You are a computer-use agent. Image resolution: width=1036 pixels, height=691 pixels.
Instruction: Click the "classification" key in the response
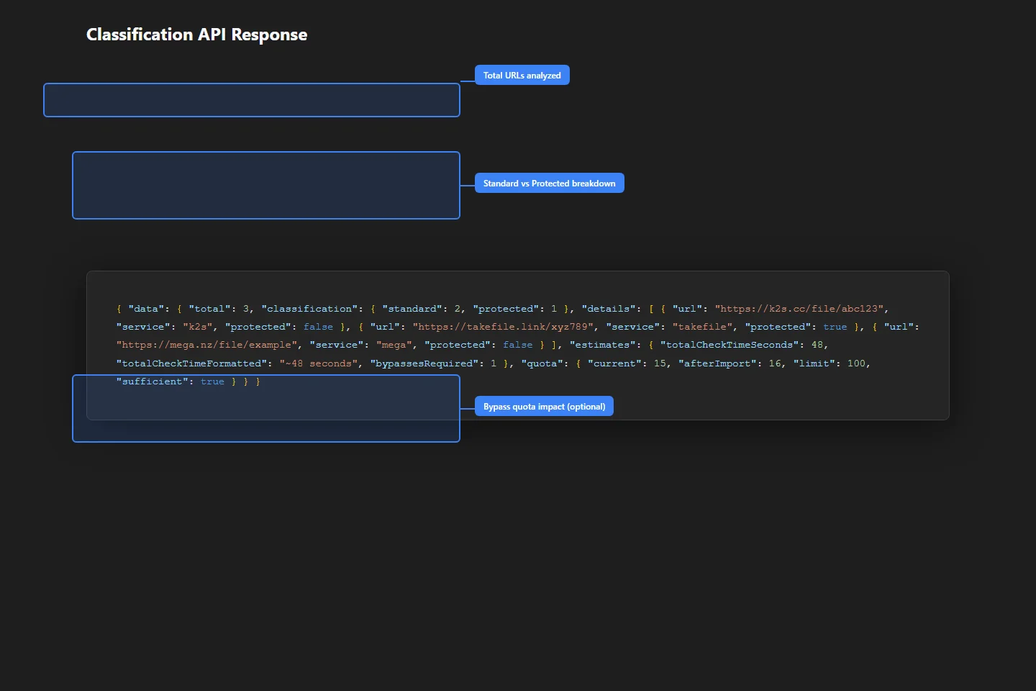pos(310,309)
